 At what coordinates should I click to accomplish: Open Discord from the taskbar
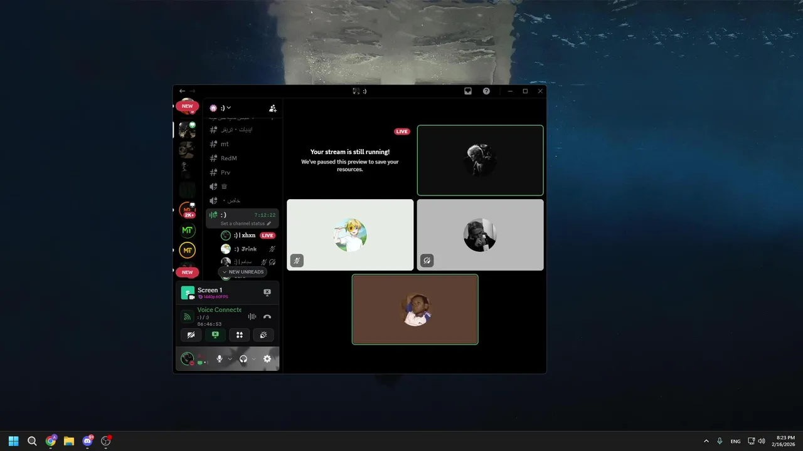pyautogui.click(x=88, y=441)
